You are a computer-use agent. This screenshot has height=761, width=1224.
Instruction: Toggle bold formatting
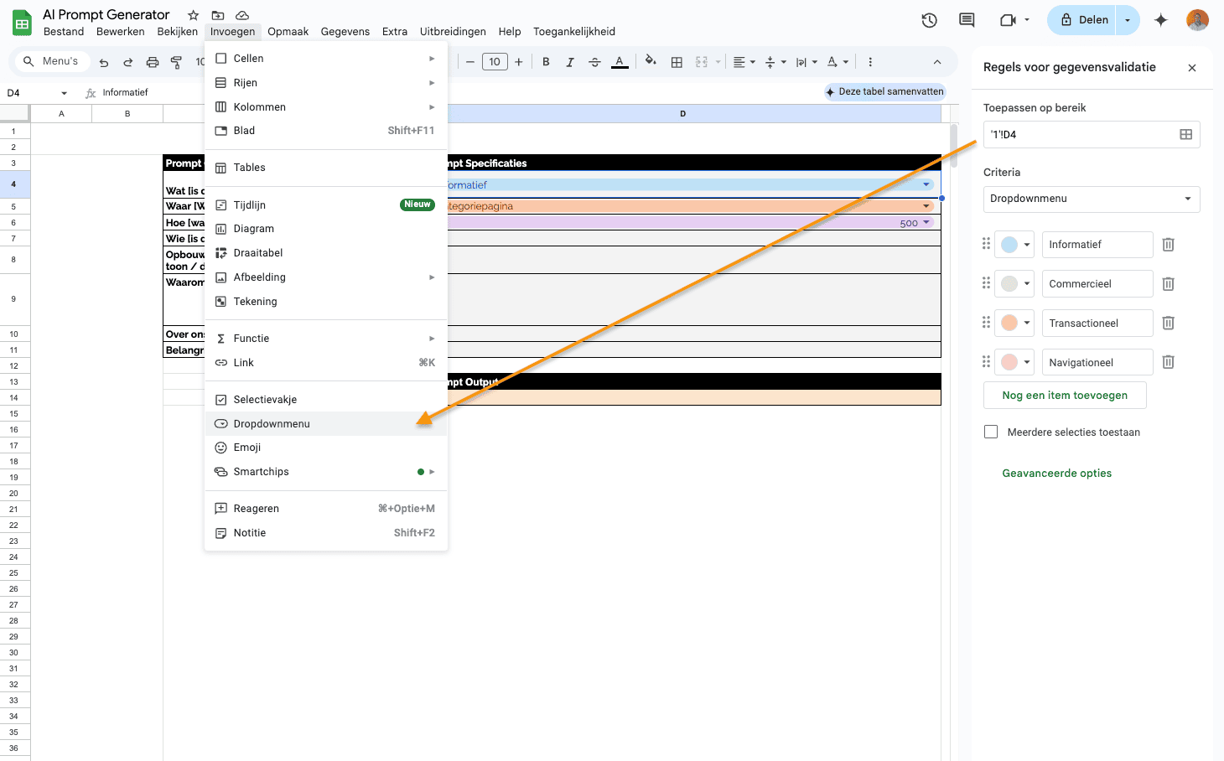coord(546,62)
